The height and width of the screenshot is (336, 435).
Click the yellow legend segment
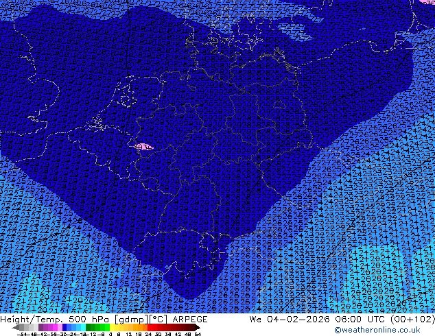coord(112,328)
